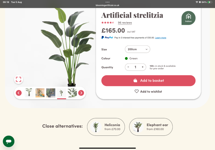Tap the Indoor badge icon
The image size is (215, 150).
(x=188, y=18)
